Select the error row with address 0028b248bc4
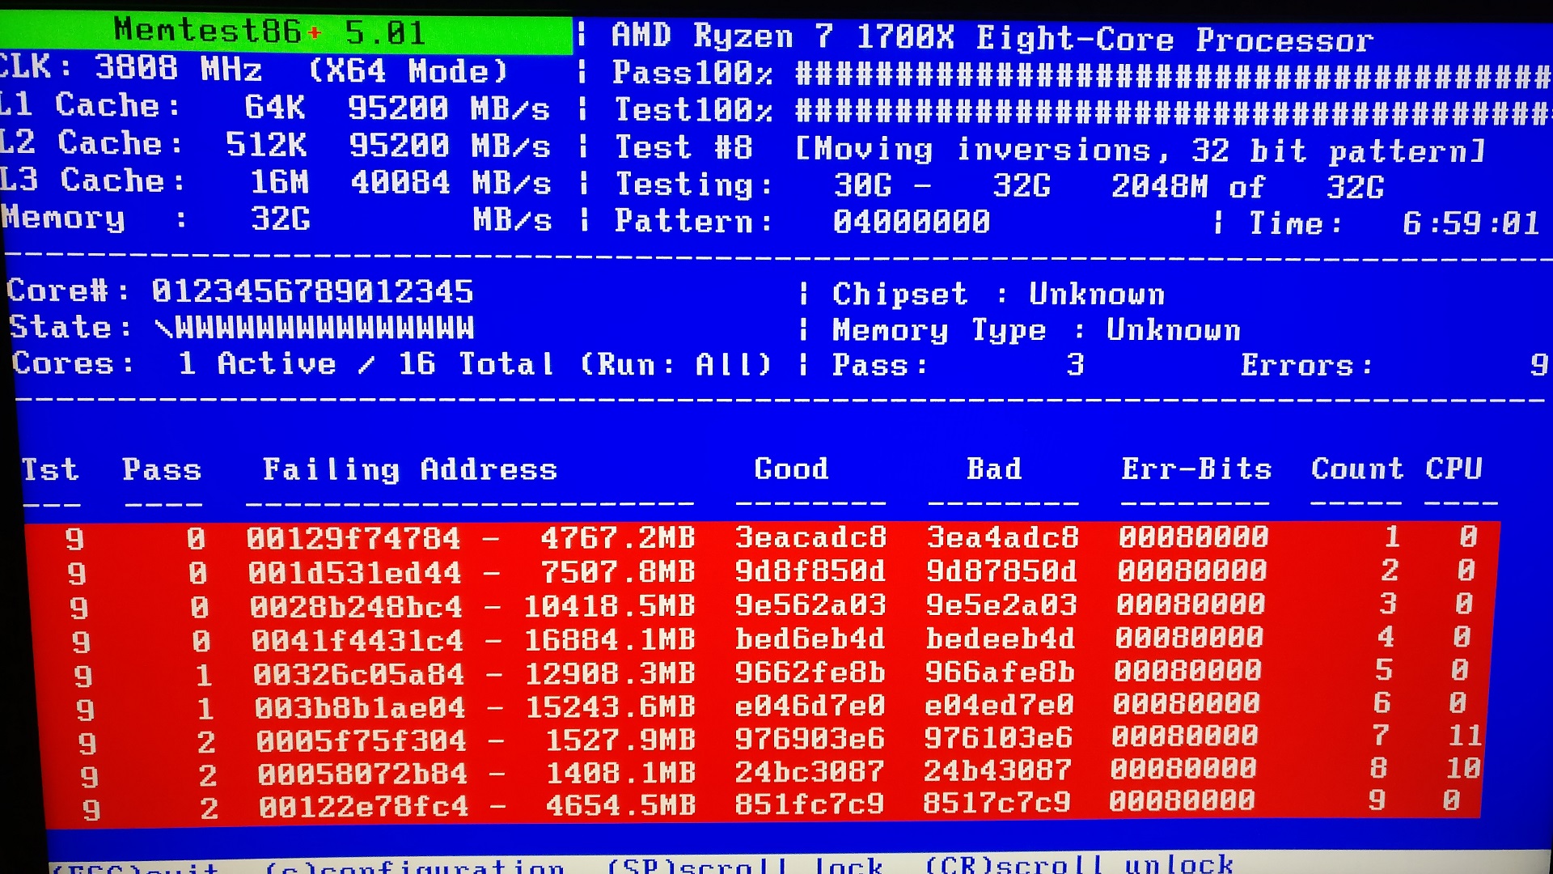Screen dimensions: 1553x874 point(356,607)
